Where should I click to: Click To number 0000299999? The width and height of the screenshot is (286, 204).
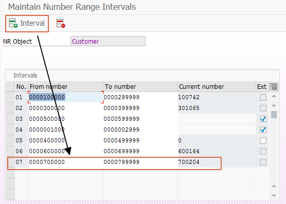click(140, 97)
